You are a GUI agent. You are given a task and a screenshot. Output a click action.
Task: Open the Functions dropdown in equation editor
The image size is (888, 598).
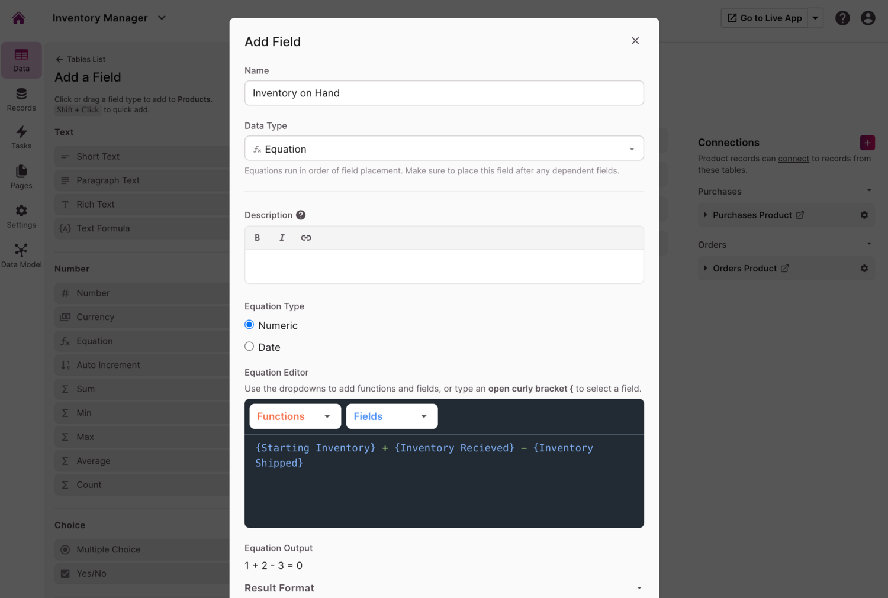coord(294,416)
